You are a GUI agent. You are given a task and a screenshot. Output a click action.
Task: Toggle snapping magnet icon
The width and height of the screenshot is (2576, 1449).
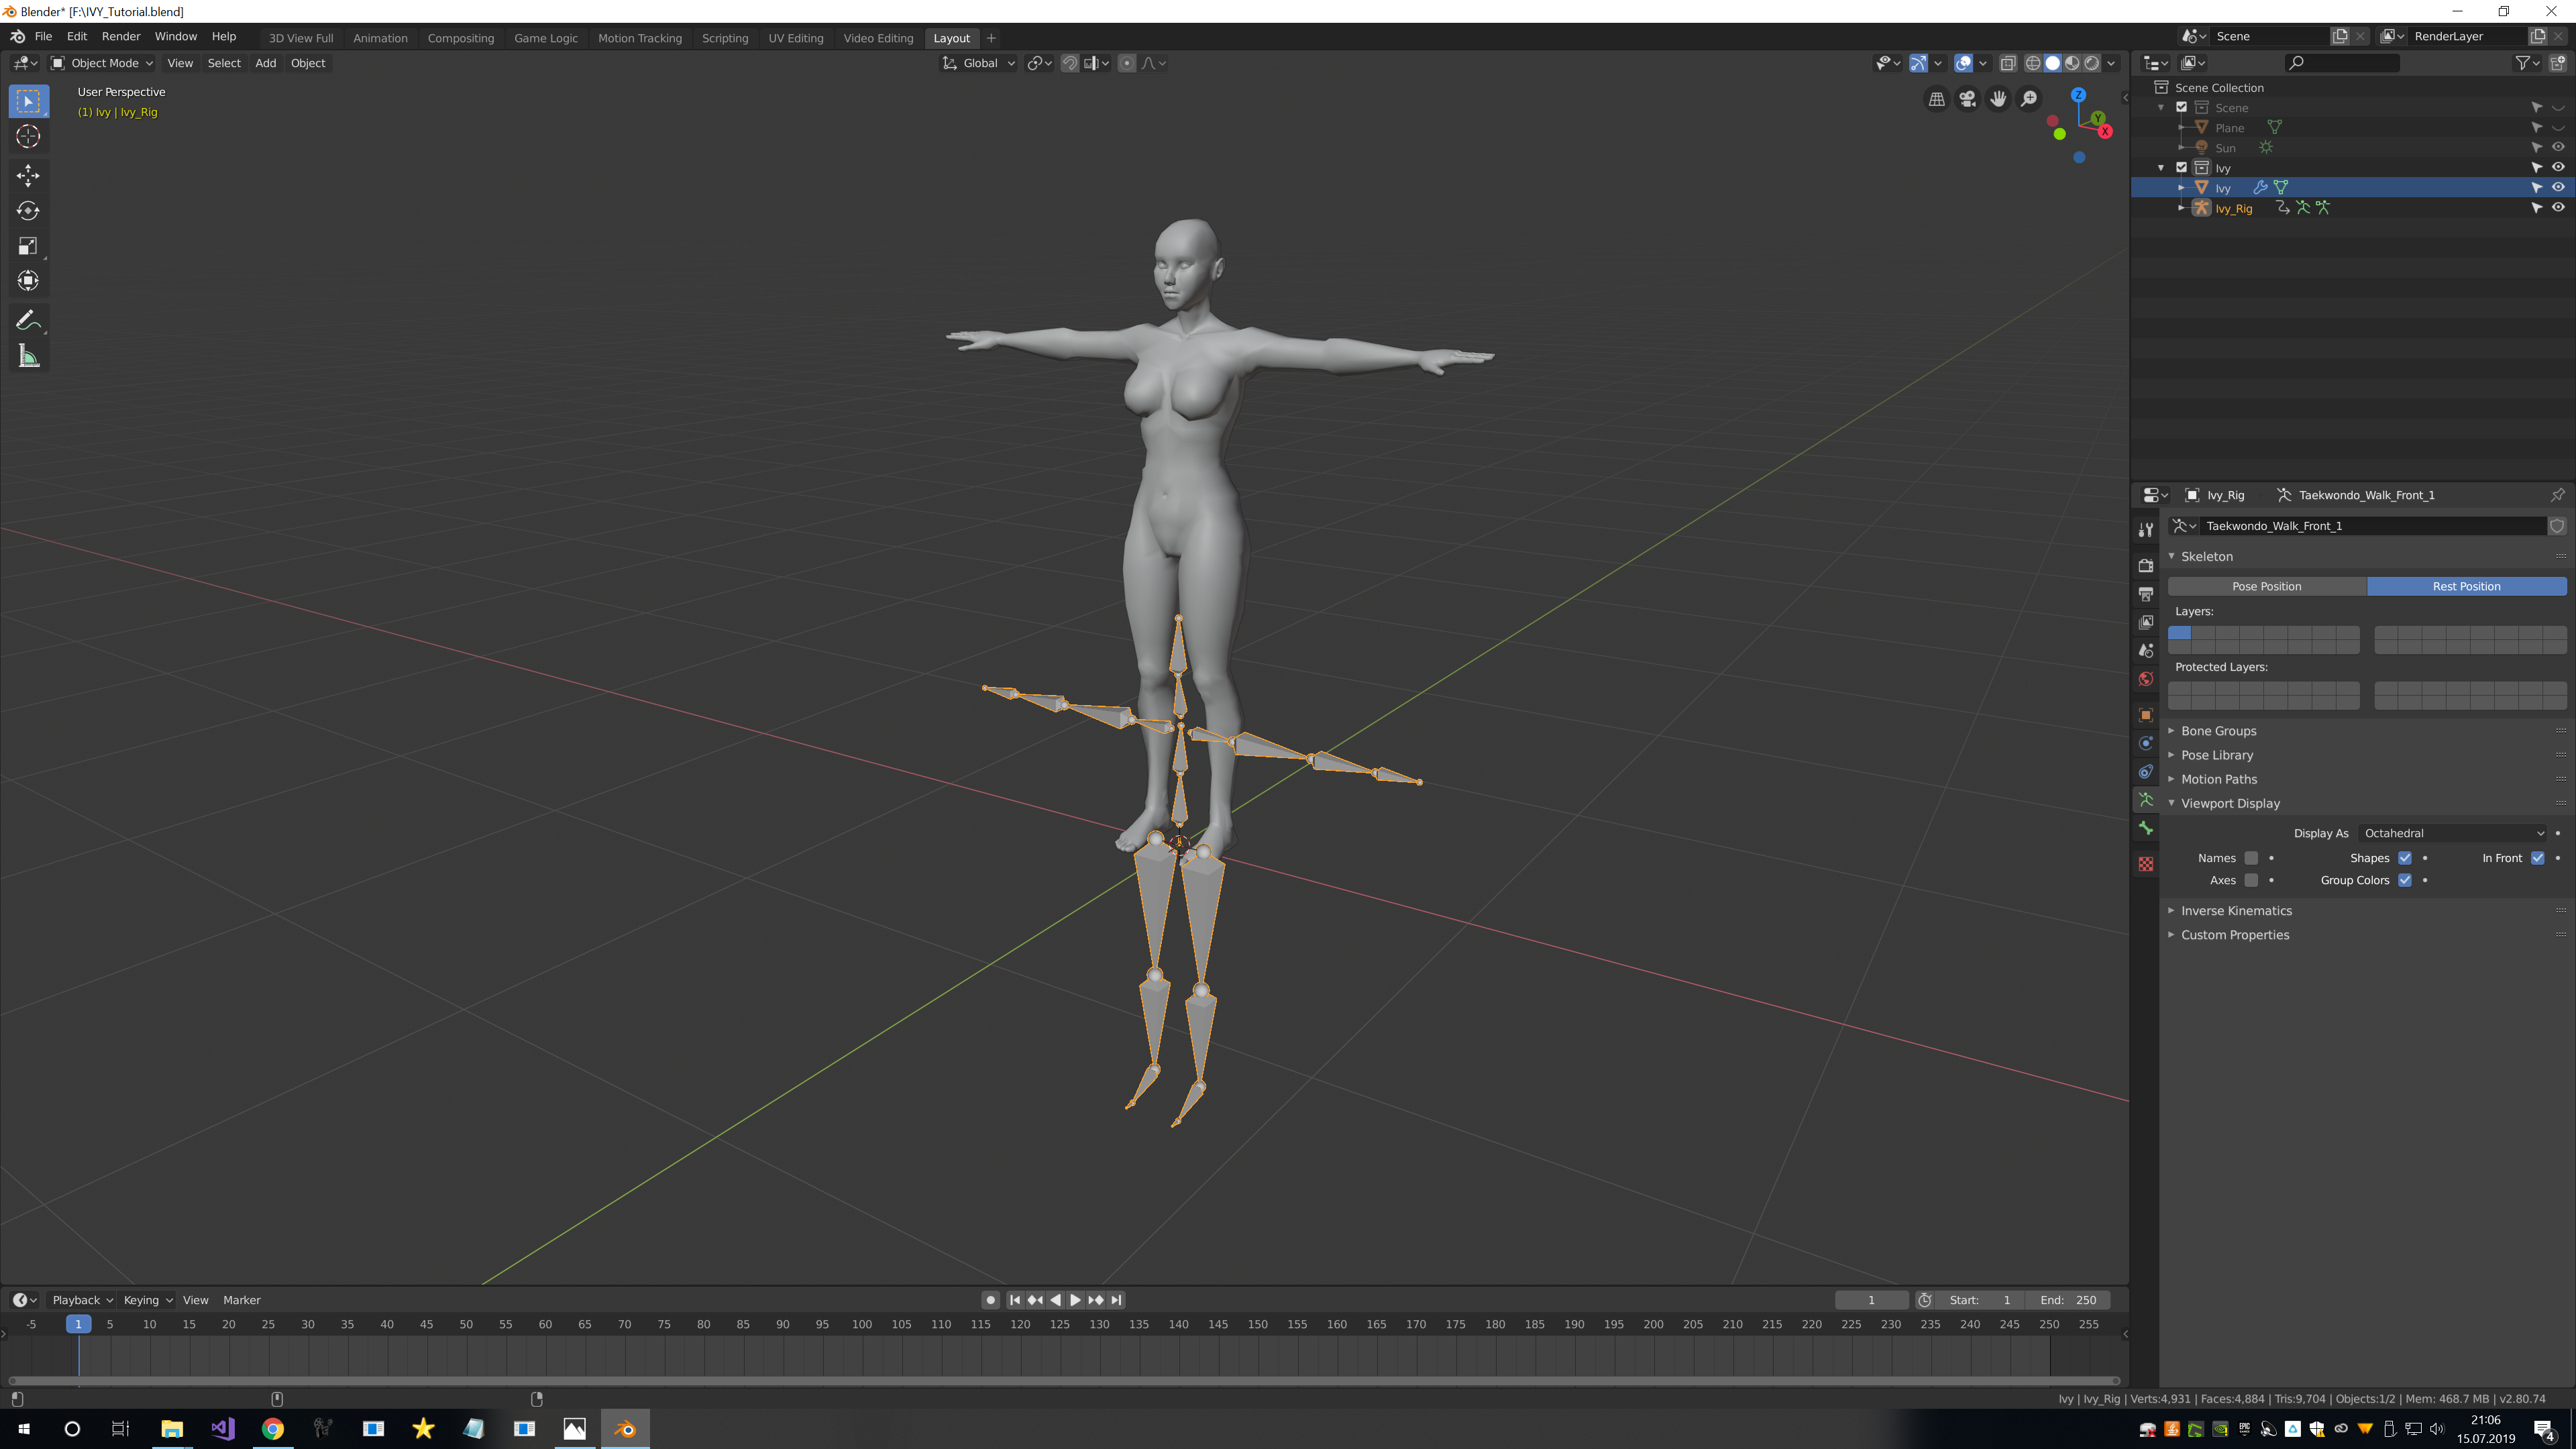click(1070, 63)
